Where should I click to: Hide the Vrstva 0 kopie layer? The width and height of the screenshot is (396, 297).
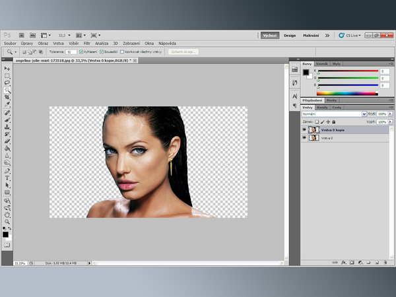[304, 130]
